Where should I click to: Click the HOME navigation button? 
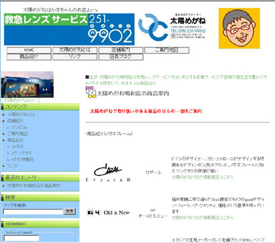pyautogui.click(x=29, y=50)
